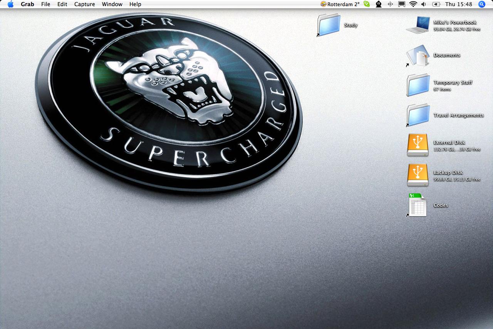Click the '99.88 GB, 35.13 GB free' text

pos(457,180)
